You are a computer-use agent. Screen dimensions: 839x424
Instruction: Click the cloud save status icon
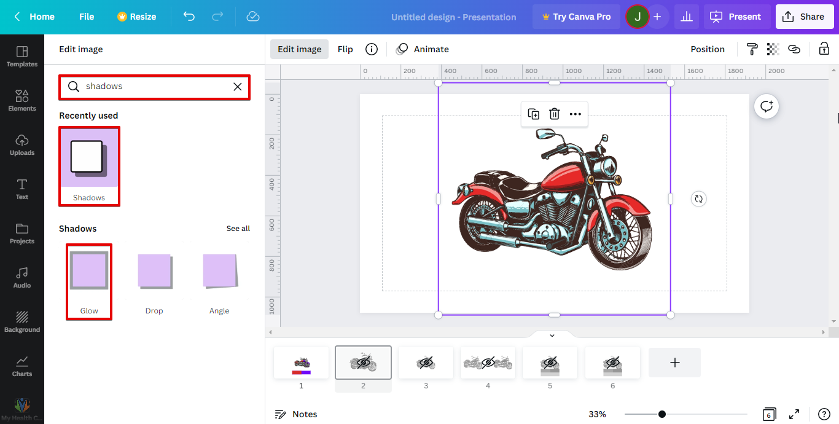(253, 17)
